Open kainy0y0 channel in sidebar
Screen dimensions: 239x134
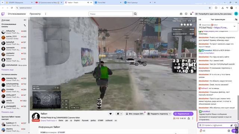[14, 43]
